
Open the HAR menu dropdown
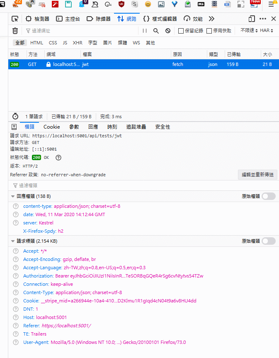coord(267,30)
